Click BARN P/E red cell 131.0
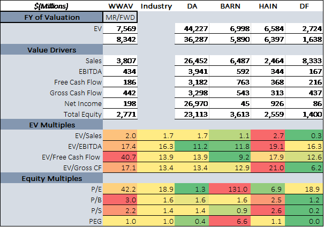The height and width of the screenshot is (227, 324). (x=230, y=189)
